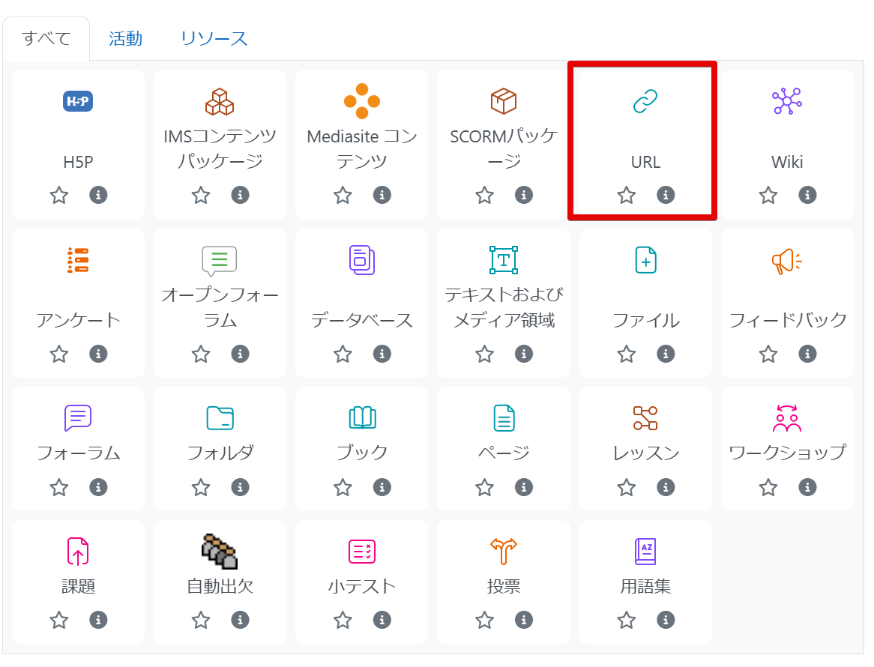
Task: Select the SCORMパッケージ icon
Action: 503,100
